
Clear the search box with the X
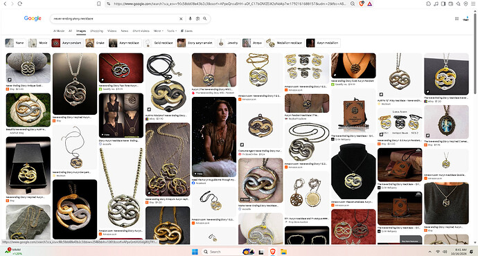(181, 19)
